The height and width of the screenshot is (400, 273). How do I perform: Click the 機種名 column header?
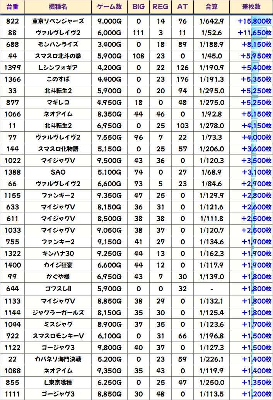click(58, 7)
